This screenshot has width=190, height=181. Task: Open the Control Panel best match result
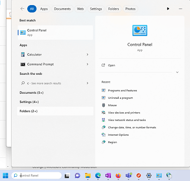pos(55,32)
